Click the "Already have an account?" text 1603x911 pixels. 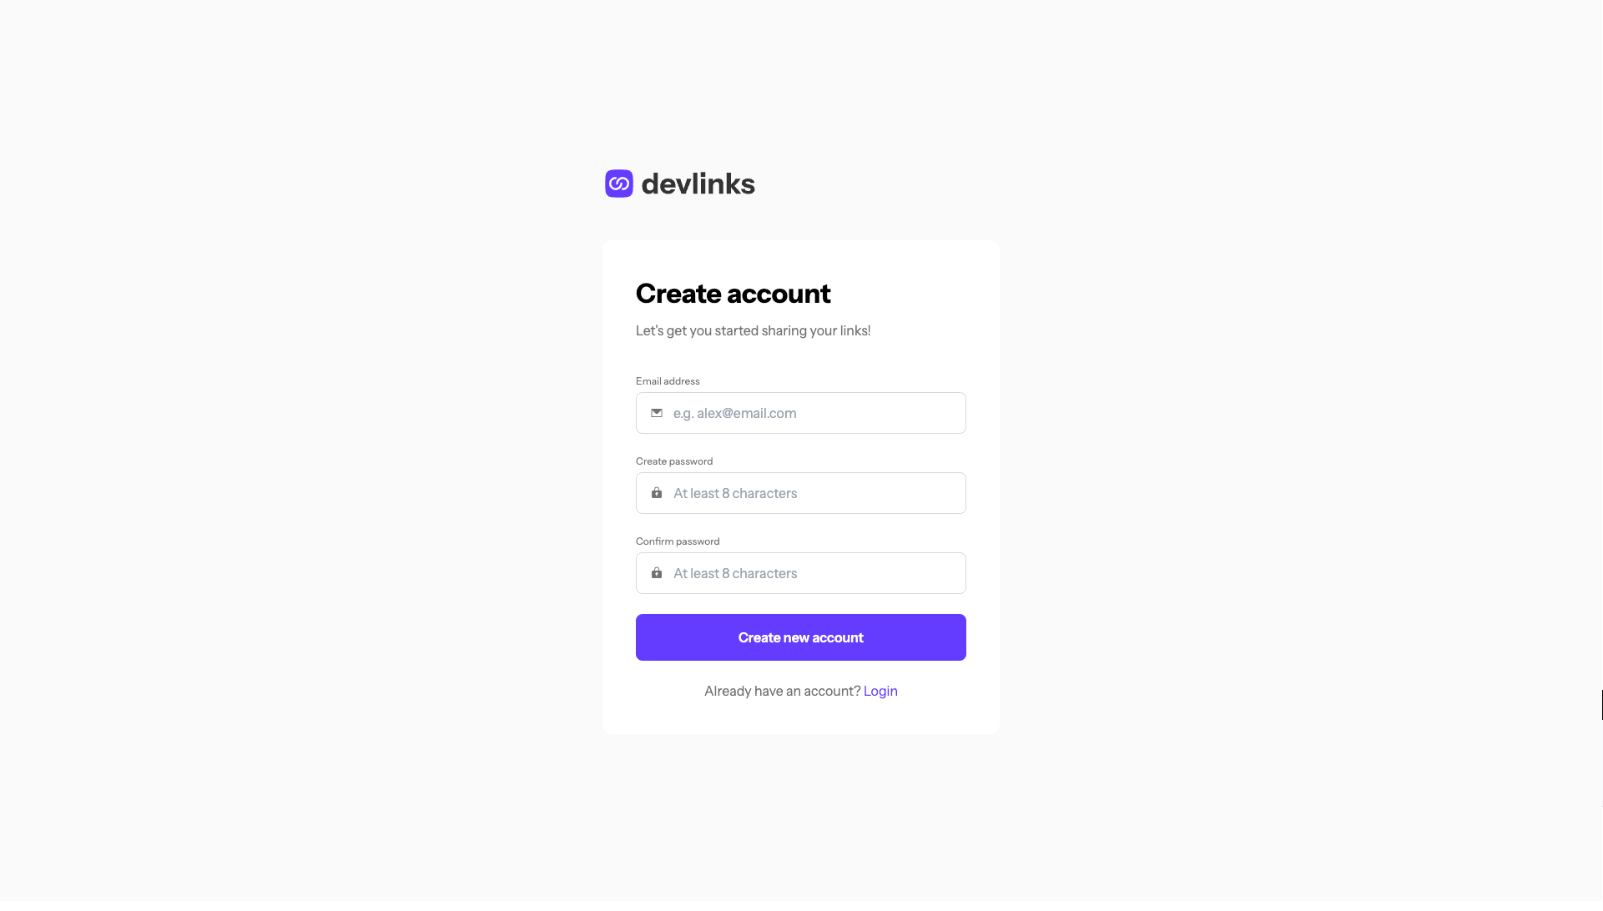tap(782, 691)
